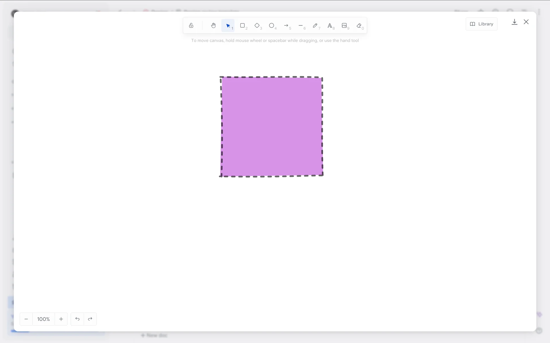Reset zoom via 100% label
The width and height of the screenshot is (550, 343).
[44, 319]
